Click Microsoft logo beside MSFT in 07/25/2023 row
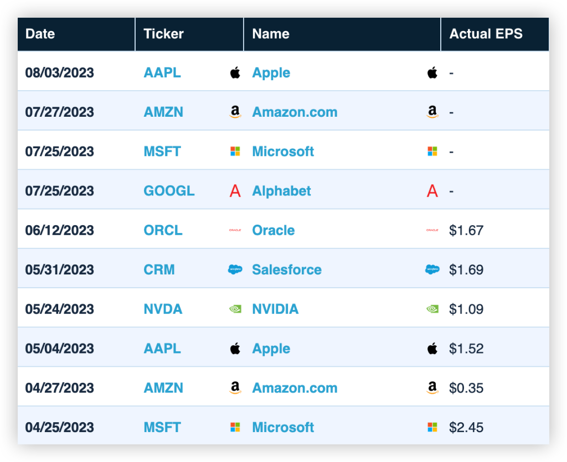Viewport: 567px width, 462px height. pyautogui.click(x=235, y=151)
